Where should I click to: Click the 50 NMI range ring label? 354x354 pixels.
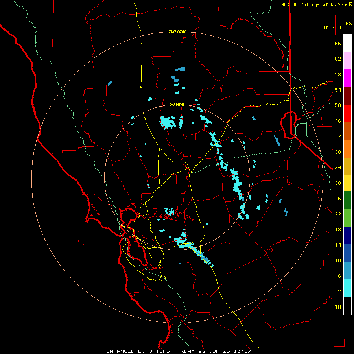click(x=177, y=104)
